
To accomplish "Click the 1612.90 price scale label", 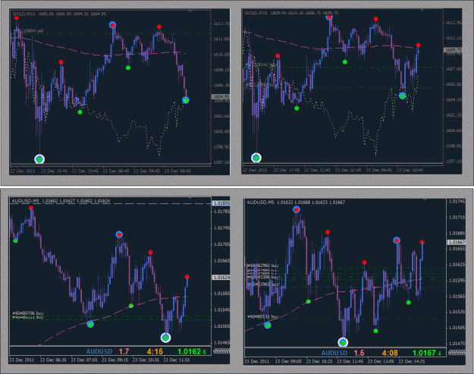I will coord(454,23).
